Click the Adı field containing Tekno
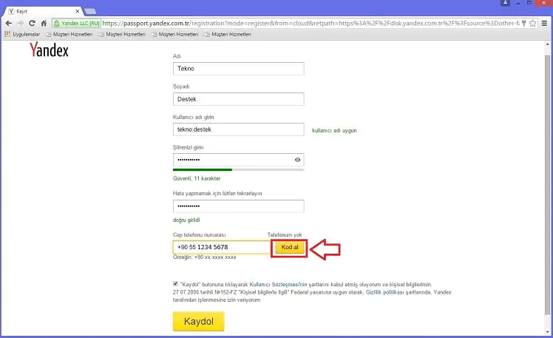 [238, 69]
